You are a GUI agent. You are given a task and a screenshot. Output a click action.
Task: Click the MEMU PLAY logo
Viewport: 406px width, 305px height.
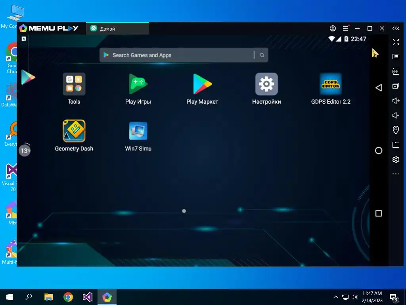[49, 28]
